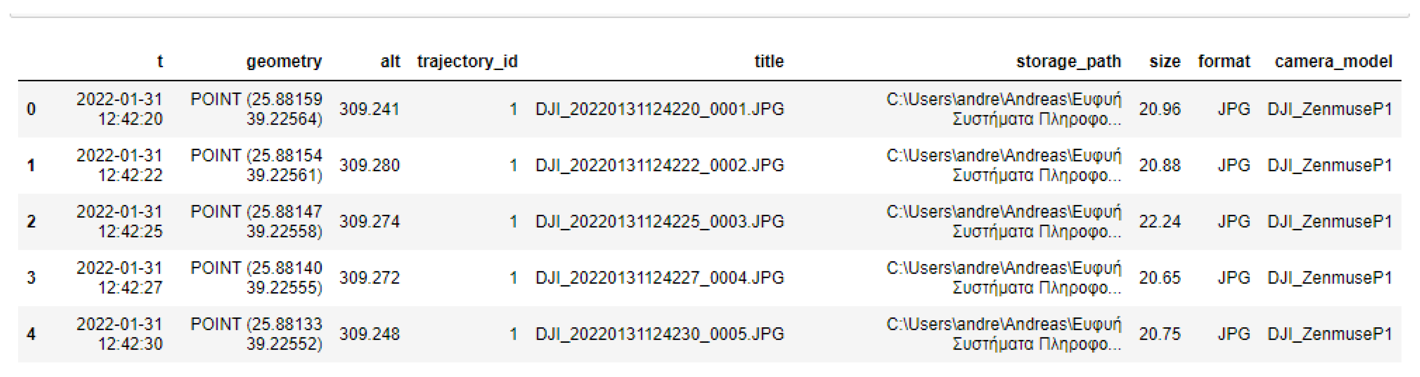Click the size column header
Screen dimensions: 1420x377
tap(1164, 61)
